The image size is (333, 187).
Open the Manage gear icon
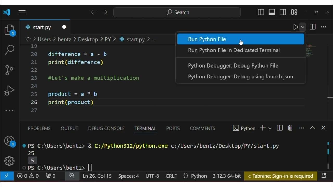click(9, 161)
